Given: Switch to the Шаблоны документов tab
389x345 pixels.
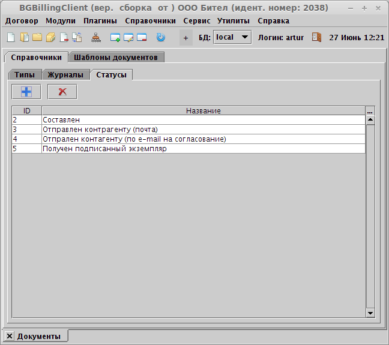Looking at the screenshot, I should pyautogui.click(x=116, y=58).
